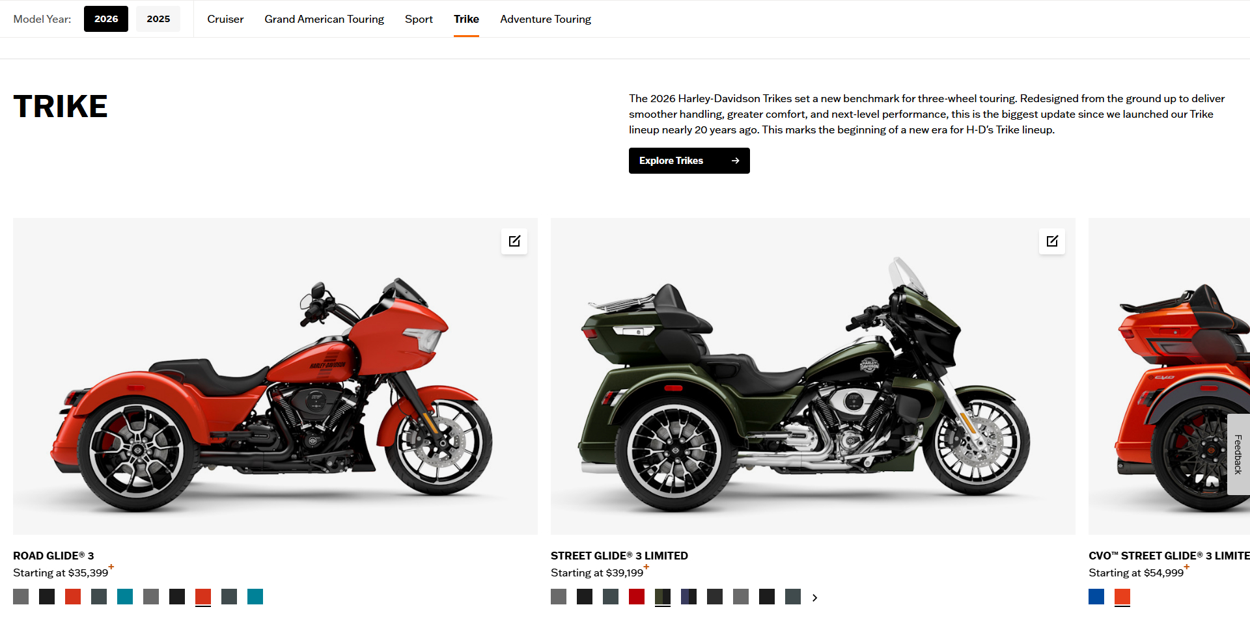Click price footnote plus after $54,999
This screenshot has width=1250, height=620.
point(1187,567)
